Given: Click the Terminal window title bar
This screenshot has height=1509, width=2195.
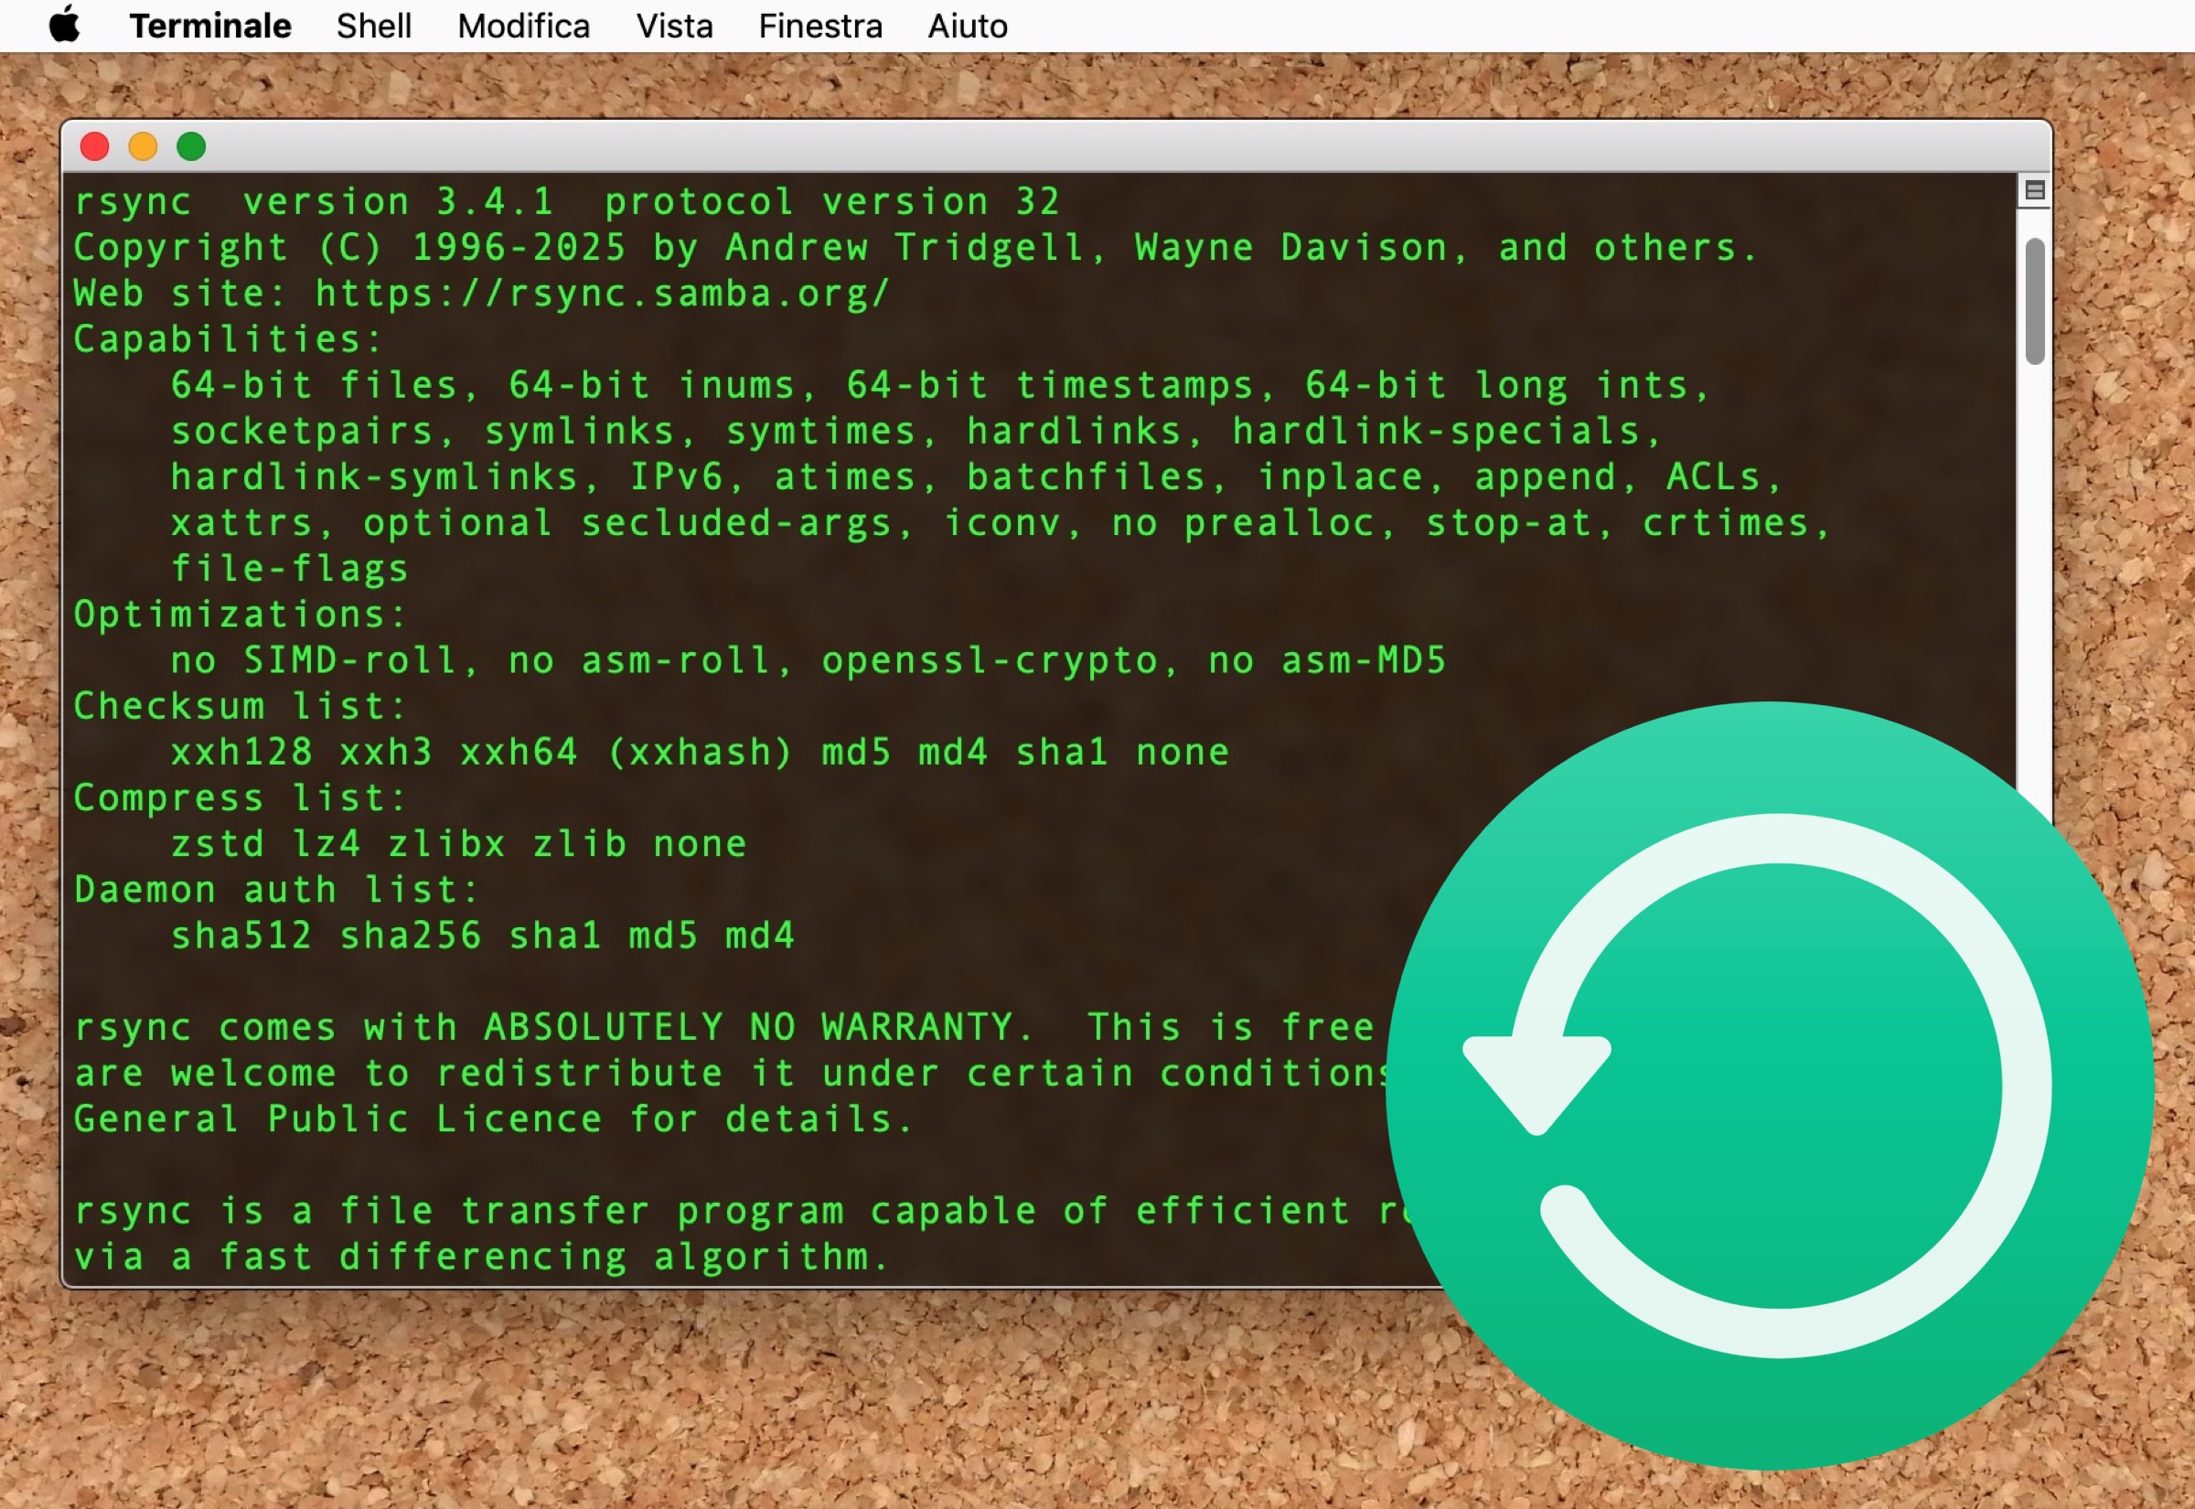Looking at the screenshot, I should click(1040, 146).
